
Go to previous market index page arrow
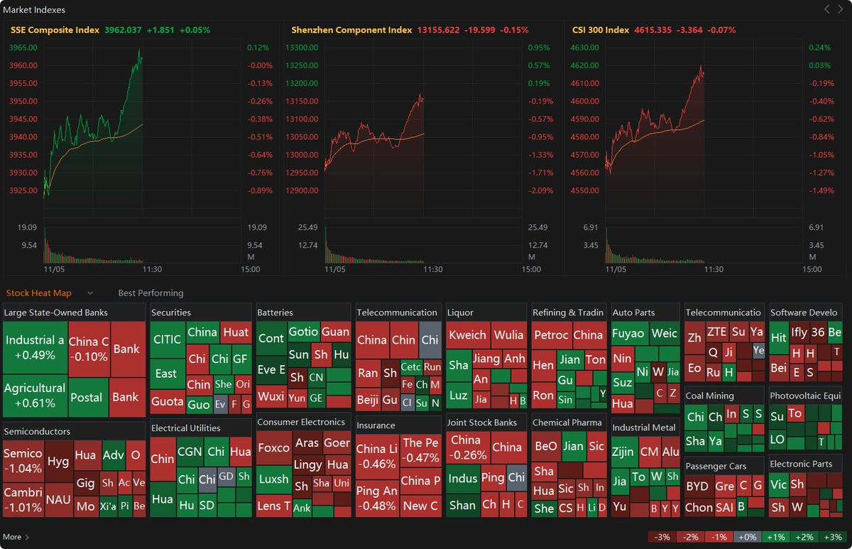pos(826,9)
